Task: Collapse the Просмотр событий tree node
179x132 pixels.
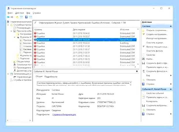Action: pyautogui.click(x=11, y=31)
